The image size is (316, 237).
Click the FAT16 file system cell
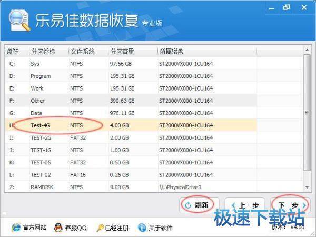[x=78, y=175]
